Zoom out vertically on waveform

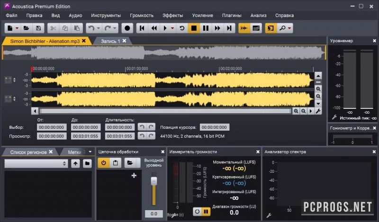(318, 97)
